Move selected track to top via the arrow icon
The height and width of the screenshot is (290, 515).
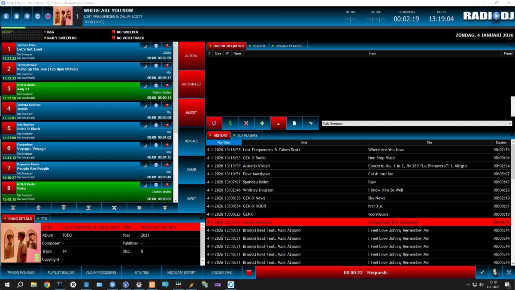click(x=13, y=208)
